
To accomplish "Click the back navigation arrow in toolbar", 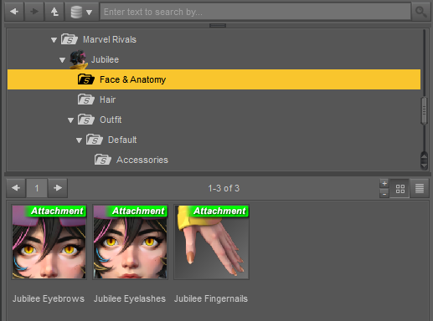I will tap(14, 12).
